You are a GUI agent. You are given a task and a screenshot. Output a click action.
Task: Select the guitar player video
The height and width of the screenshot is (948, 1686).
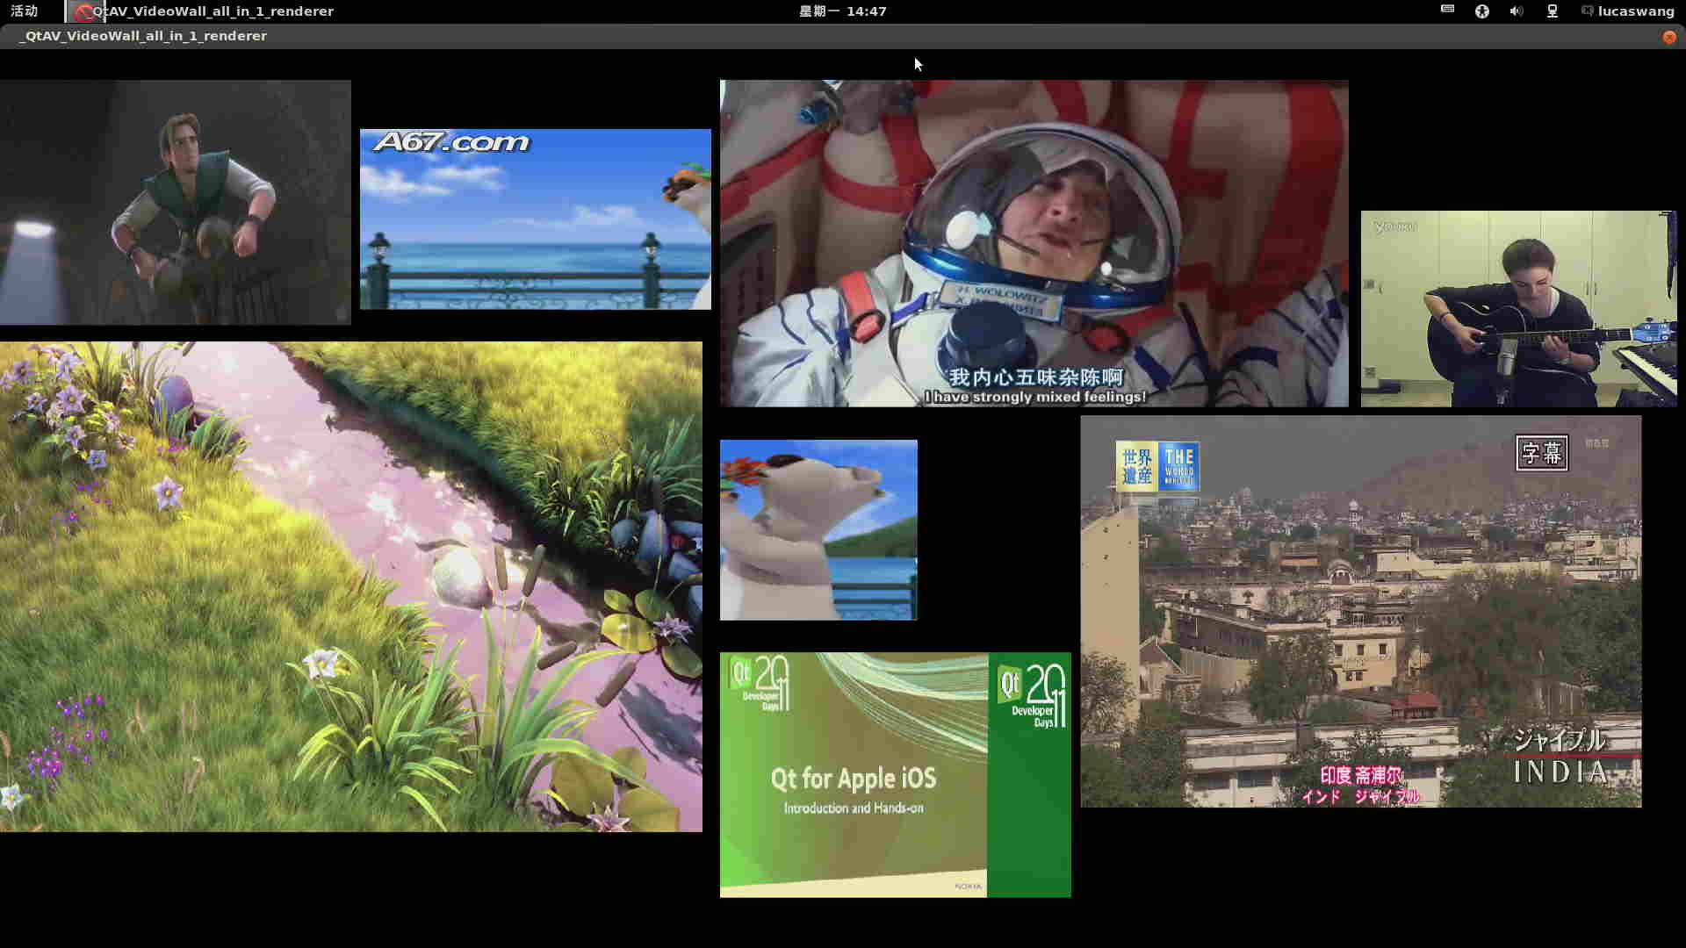point(1519,309)
